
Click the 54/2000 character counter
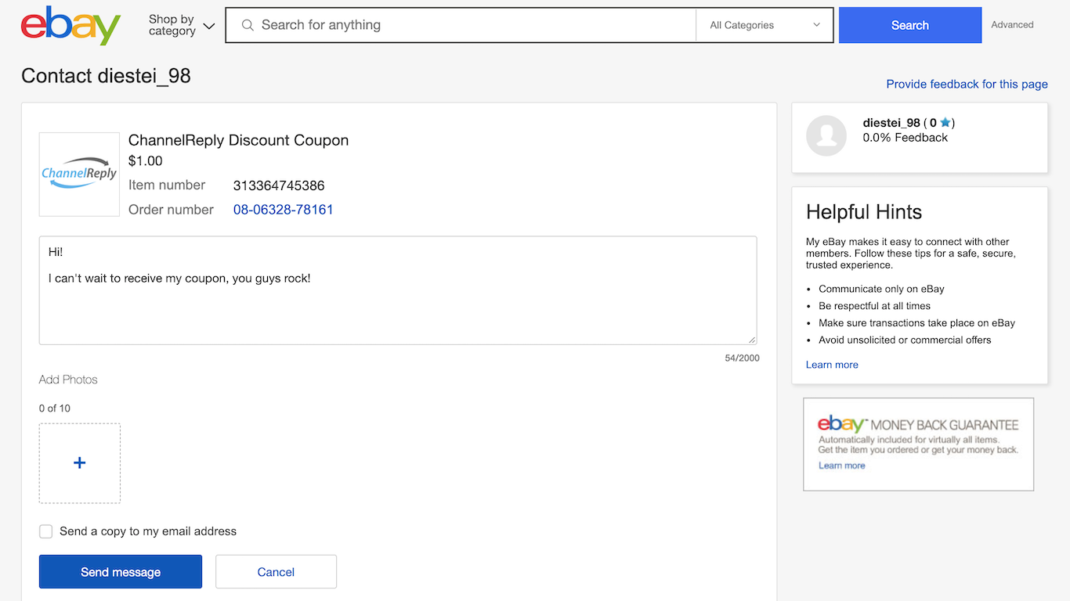pyautogui.click(x=742, y=358)
